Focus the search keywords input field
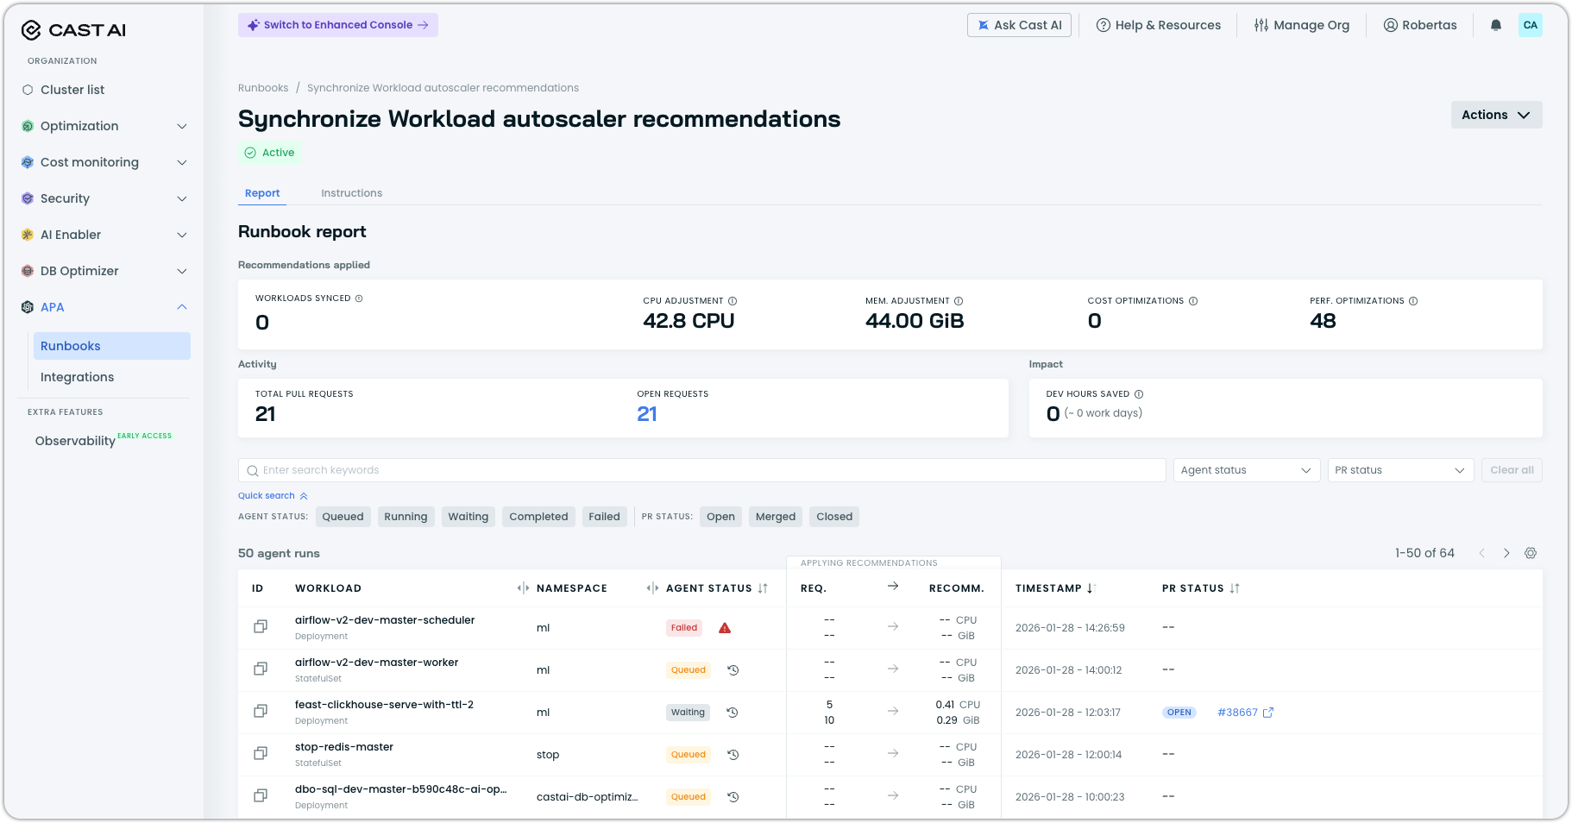Viewport: 1572px width, 823px height. click(x=701, y=470)
